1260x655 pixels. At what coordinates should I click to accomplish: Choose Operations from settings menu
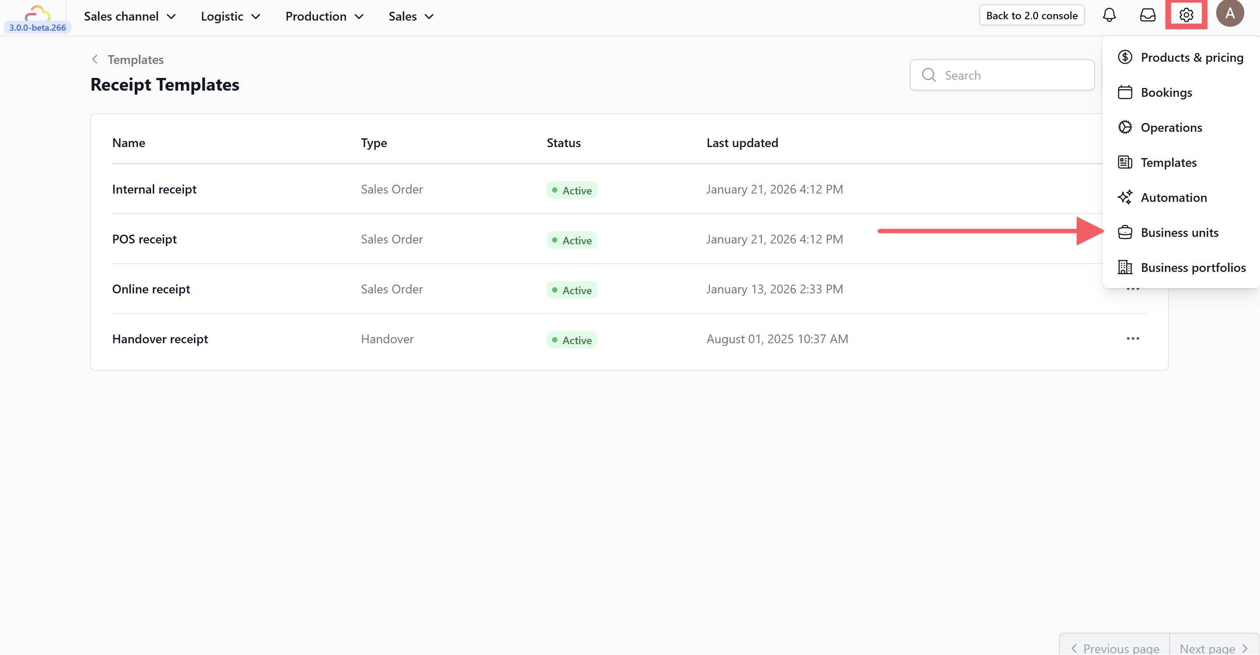1171,127
